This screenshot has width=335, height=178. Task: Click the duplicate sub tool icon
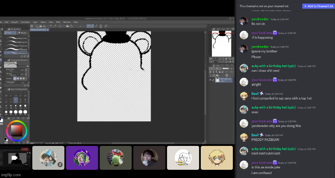click(25, 56)
